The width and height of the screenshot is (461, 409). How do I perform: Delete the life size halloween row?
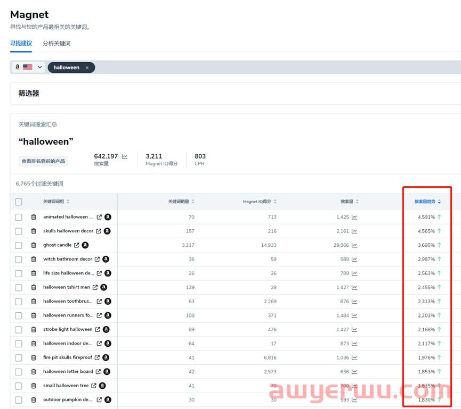tap(34, 273)
